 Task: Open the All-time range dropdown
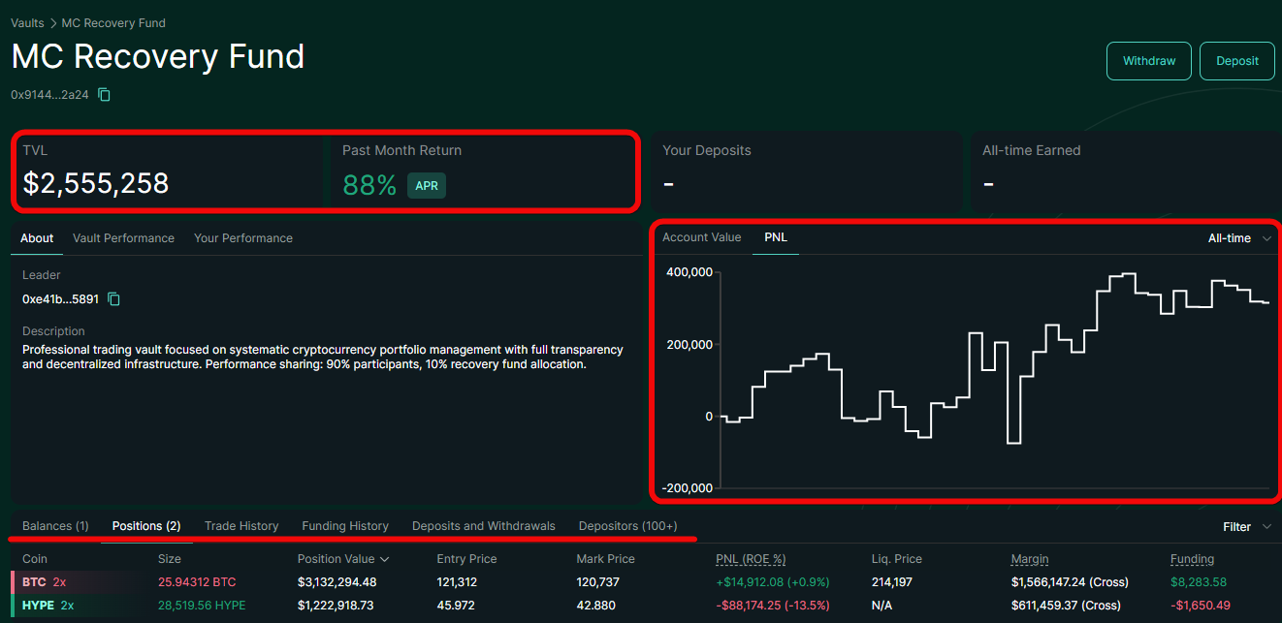coord(1238,238)
